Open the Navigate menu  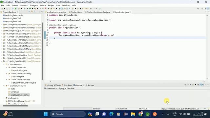[x=34, y=5]
